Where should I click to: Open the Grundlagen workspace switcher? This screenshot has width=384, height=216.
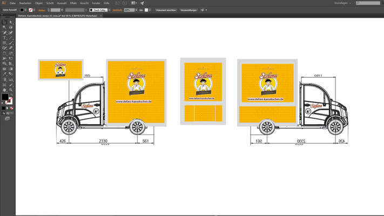(342, 3)
